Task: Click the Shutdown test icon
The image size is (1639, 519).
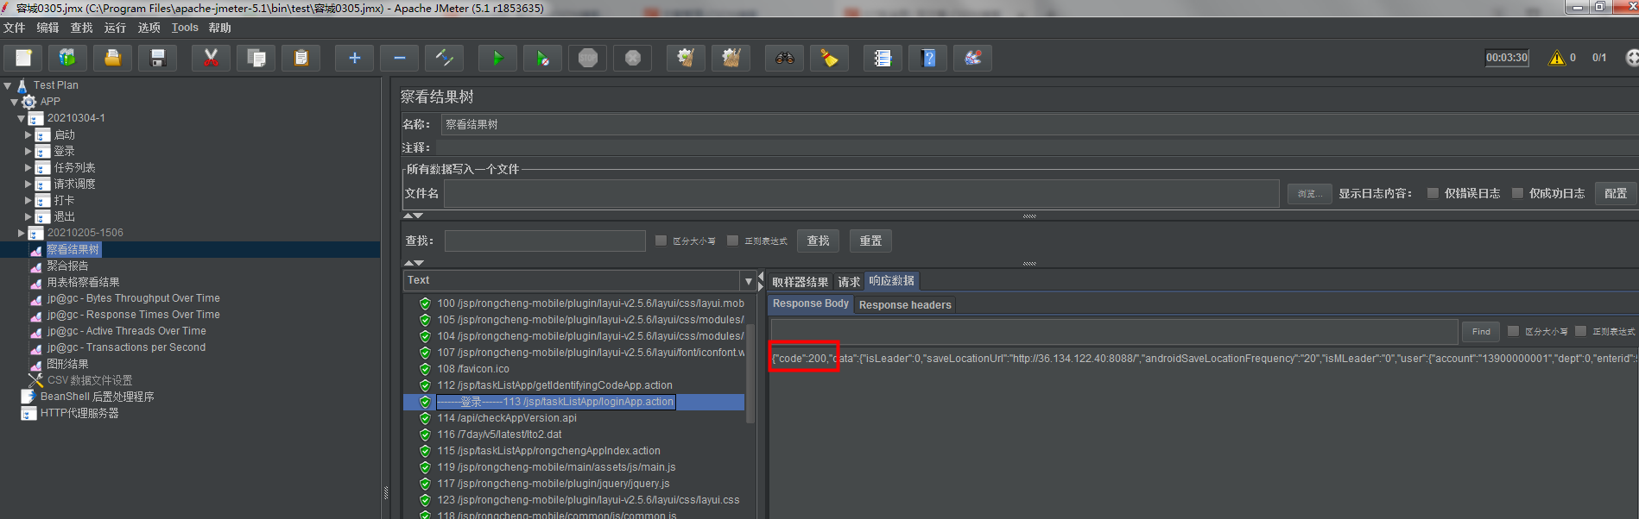Action: [x=632, y=58]
